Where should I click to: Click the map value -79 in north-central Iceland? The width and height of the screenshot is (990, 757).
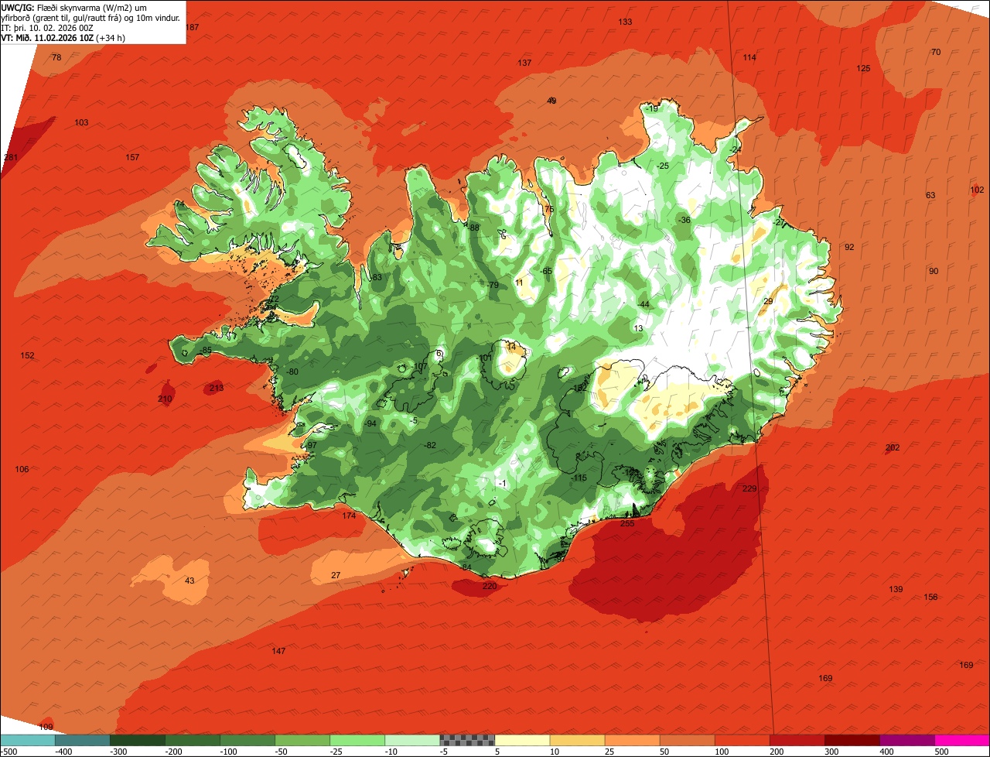tap(493, 286)
